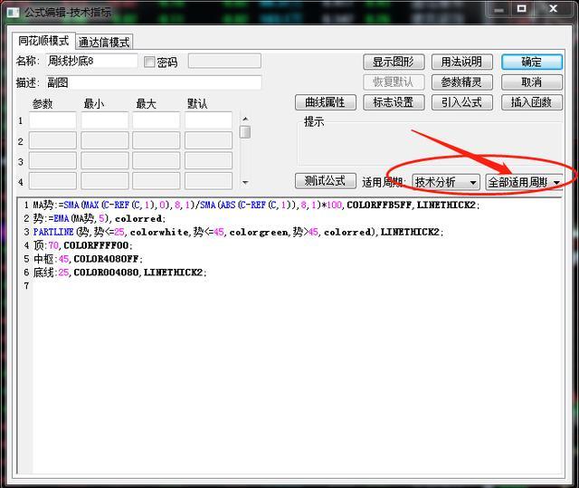Screen dimensions: 579x488
Task: Click the 显示图形 button
Action: [394, 62]
